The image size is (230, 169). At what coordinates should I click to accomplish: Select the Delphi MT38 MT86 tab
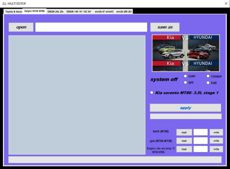(x=34, y=11)
